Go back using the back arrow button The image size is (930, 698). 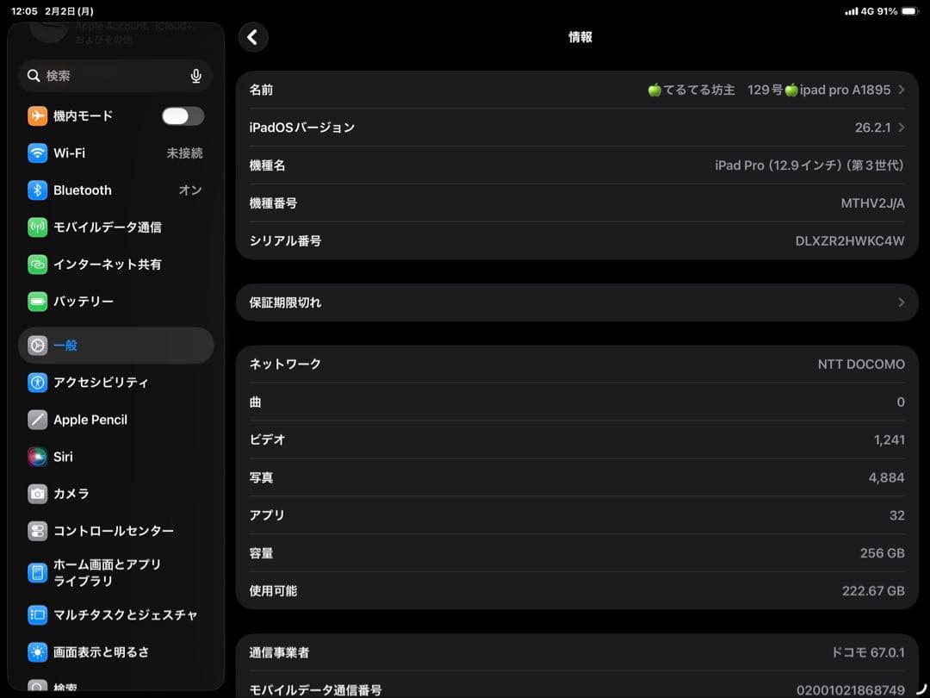[x=252, y=37]
